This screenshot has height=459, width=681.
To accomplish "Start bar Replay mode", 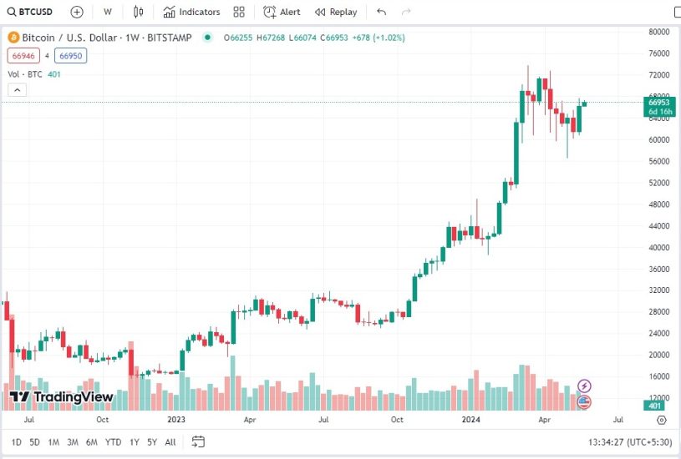I will pyautogui.click(x=336, y=12).
